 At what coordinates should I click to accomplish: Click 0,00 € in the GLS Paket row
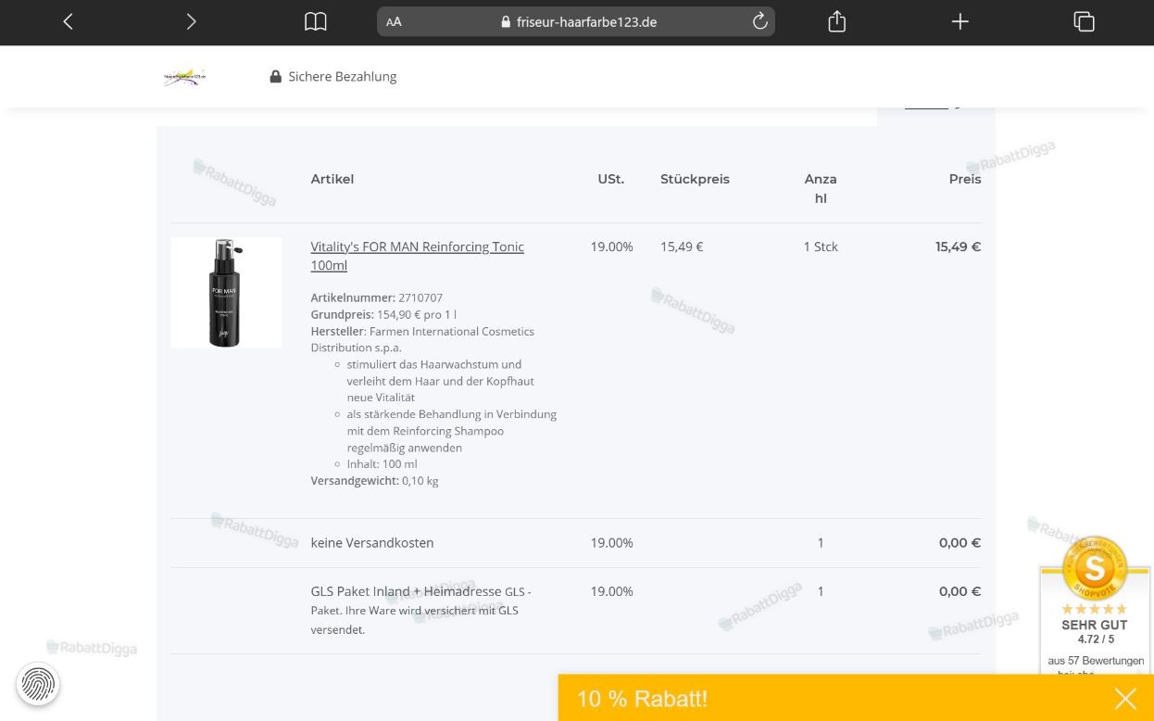pyautogui.click(x=960, y=591)
